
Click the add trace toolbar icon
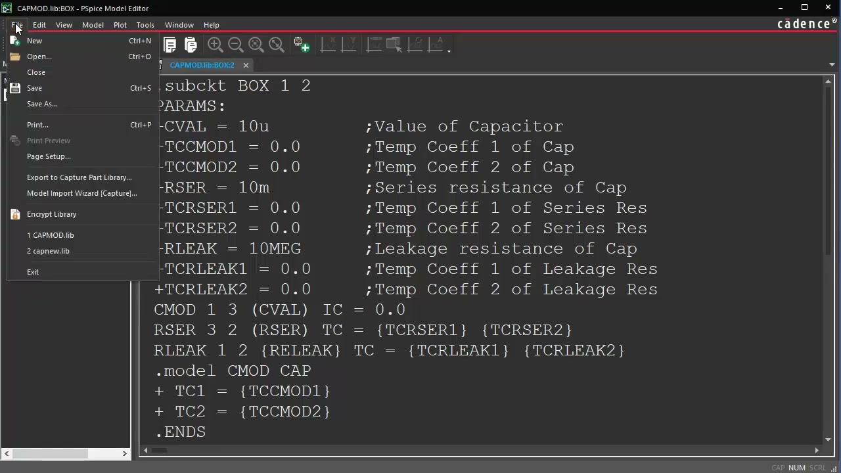pyautogui.click(x=374, y=45)
